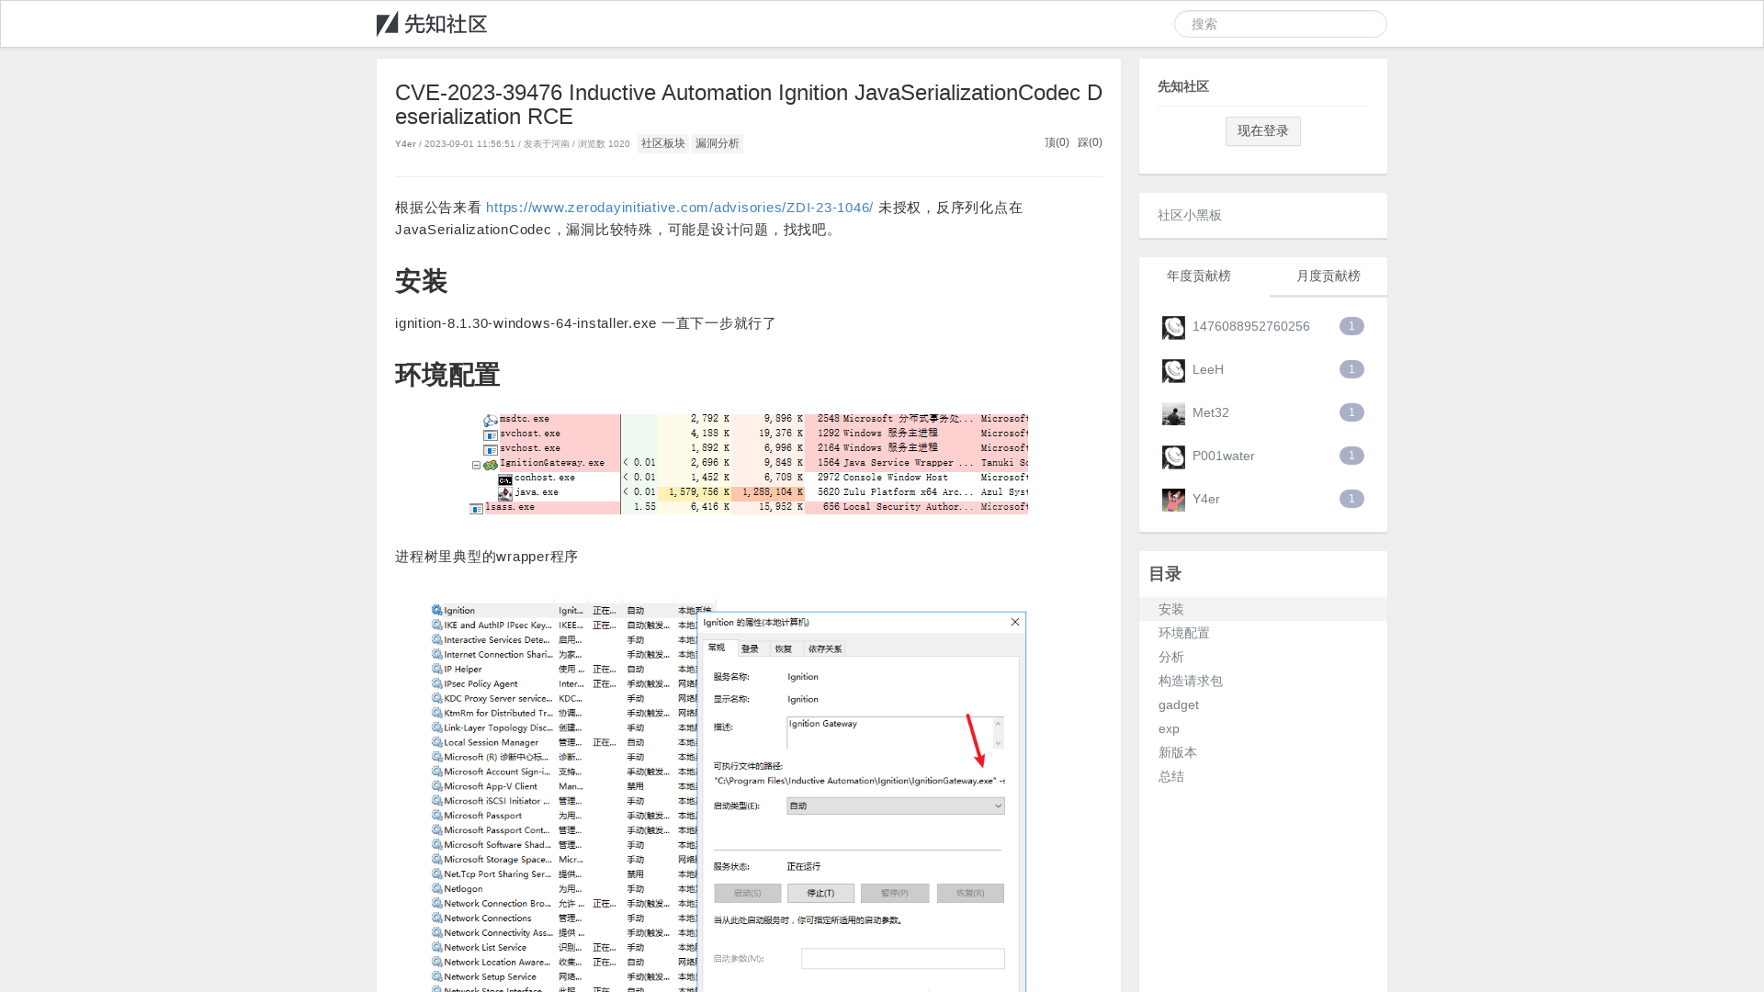Click the process tree screenshot image
This screenshot has width=1764, height=992.
click(748, 464)
